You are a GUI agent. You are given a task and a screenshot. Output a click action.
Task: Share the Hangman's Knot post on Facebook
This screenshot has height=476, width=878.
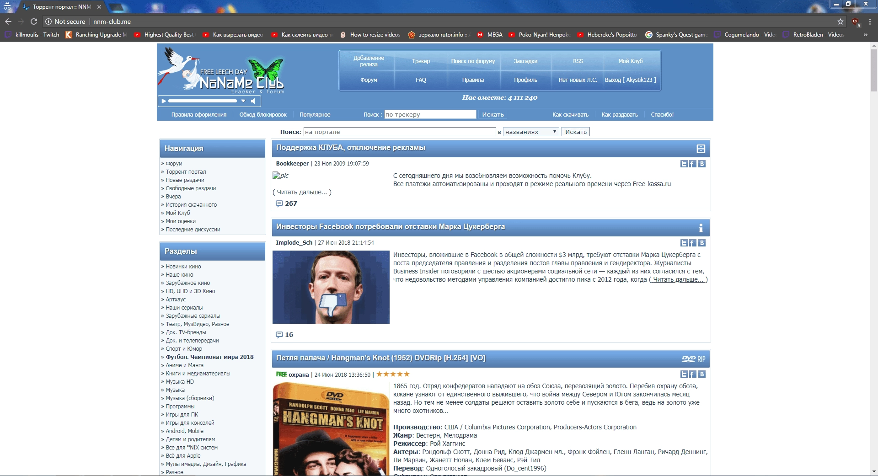click(x=693, y=374)
